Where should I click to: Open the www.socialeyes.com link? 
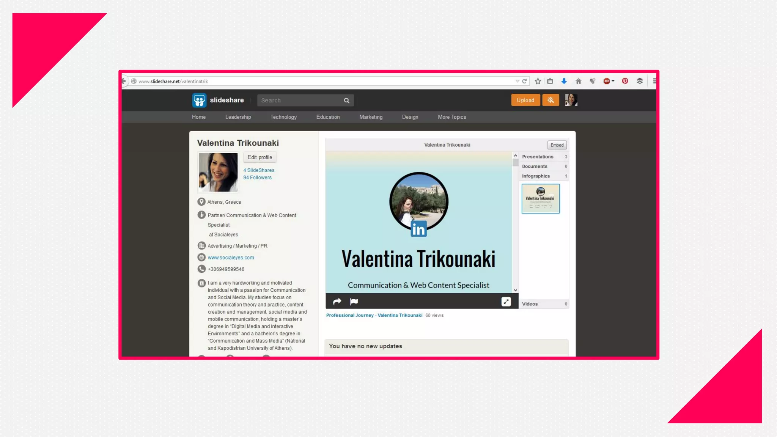[231, 258]
